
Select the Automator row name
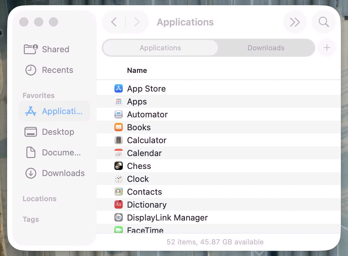(147, 114)
